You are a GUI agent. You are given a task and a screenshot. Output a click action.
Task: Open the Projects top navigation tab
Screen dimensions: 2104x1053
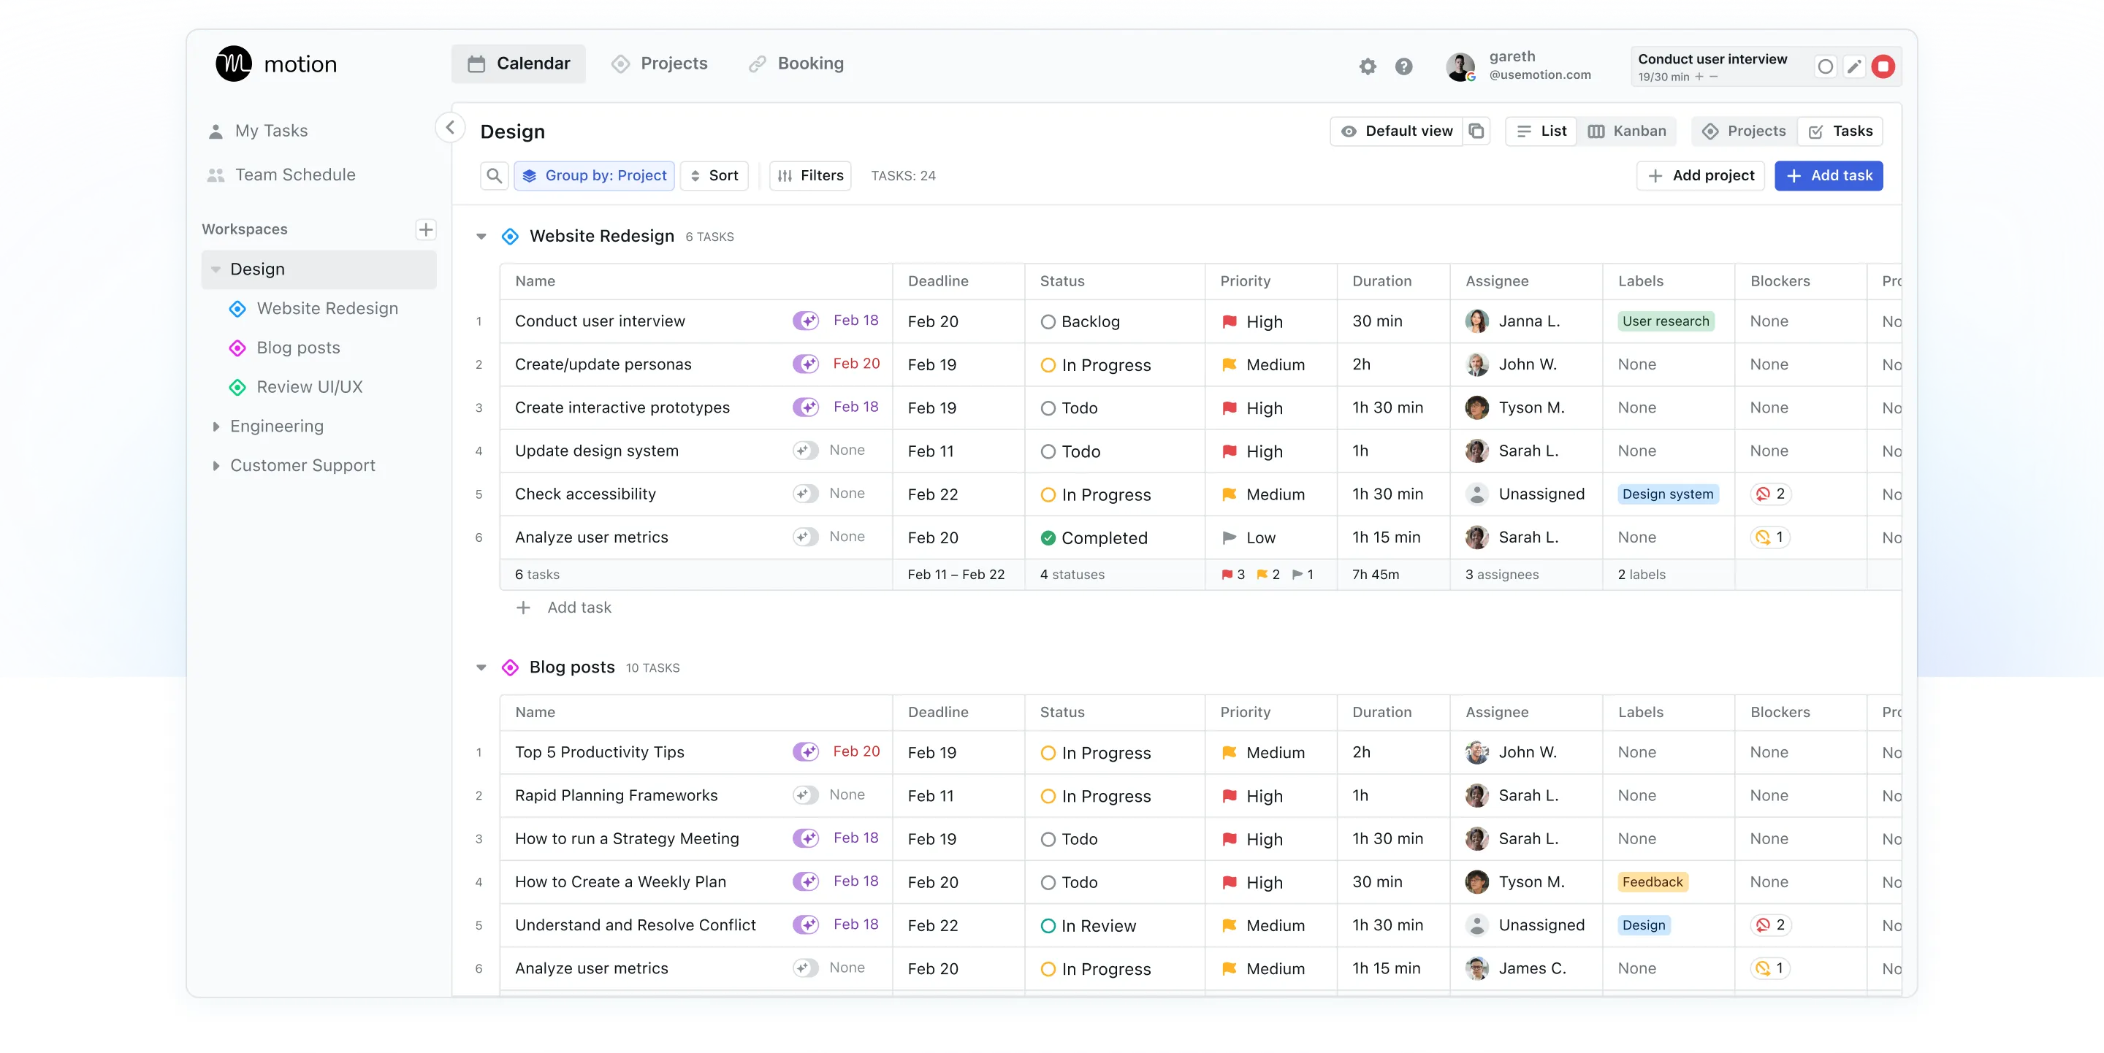point(660,64)
